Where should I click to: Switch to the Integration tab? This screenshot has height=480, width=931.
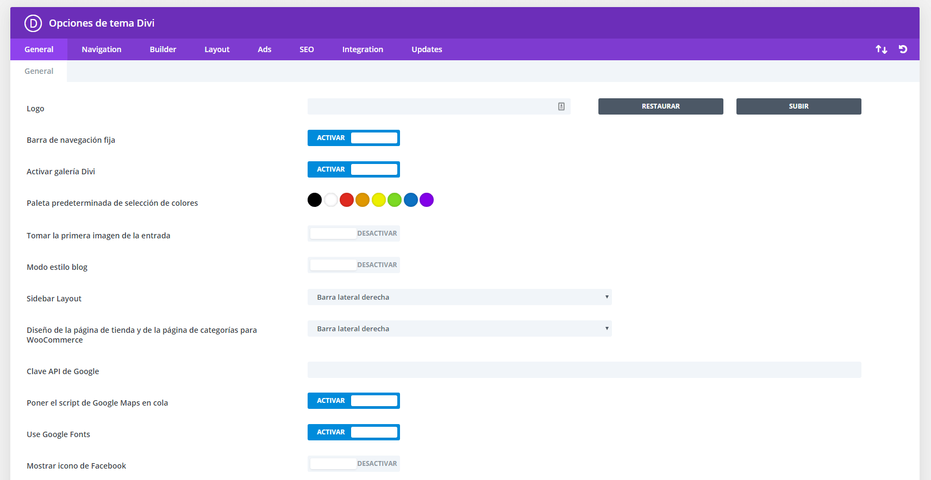coord(363,49)
